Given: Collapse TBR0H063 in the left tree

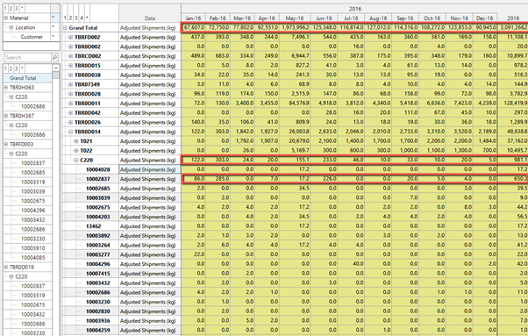Looking at the screenshot, I should 6,87.
